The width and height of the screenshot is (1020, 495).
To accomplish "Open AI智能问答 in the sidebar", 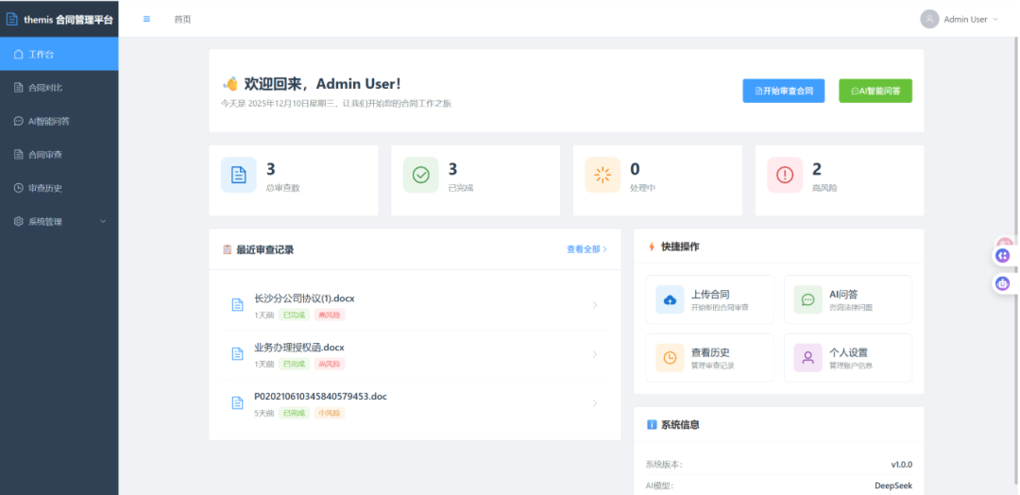I will tap(59, 121).
